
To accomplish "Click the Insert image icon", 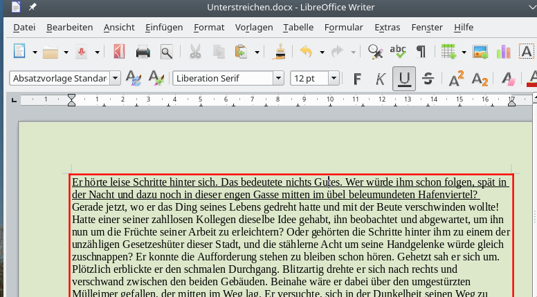I will click(x=480, y=52).
